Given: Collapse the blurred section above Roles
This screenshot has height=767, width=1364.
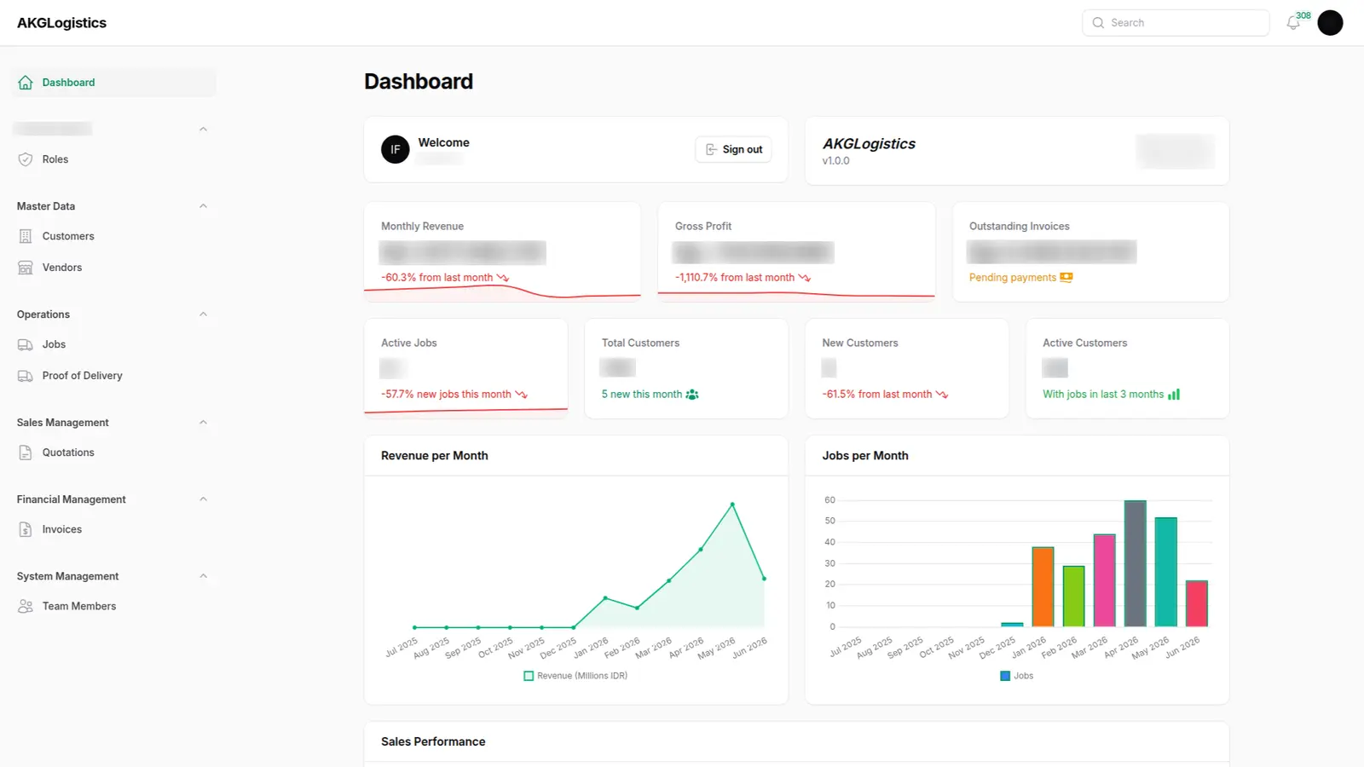Looking at the screenshot, I should [203, 130].
